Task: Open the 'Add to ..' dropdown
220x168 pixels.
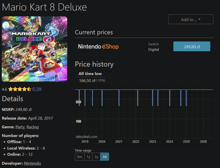Action: click(x=191, y=19)
